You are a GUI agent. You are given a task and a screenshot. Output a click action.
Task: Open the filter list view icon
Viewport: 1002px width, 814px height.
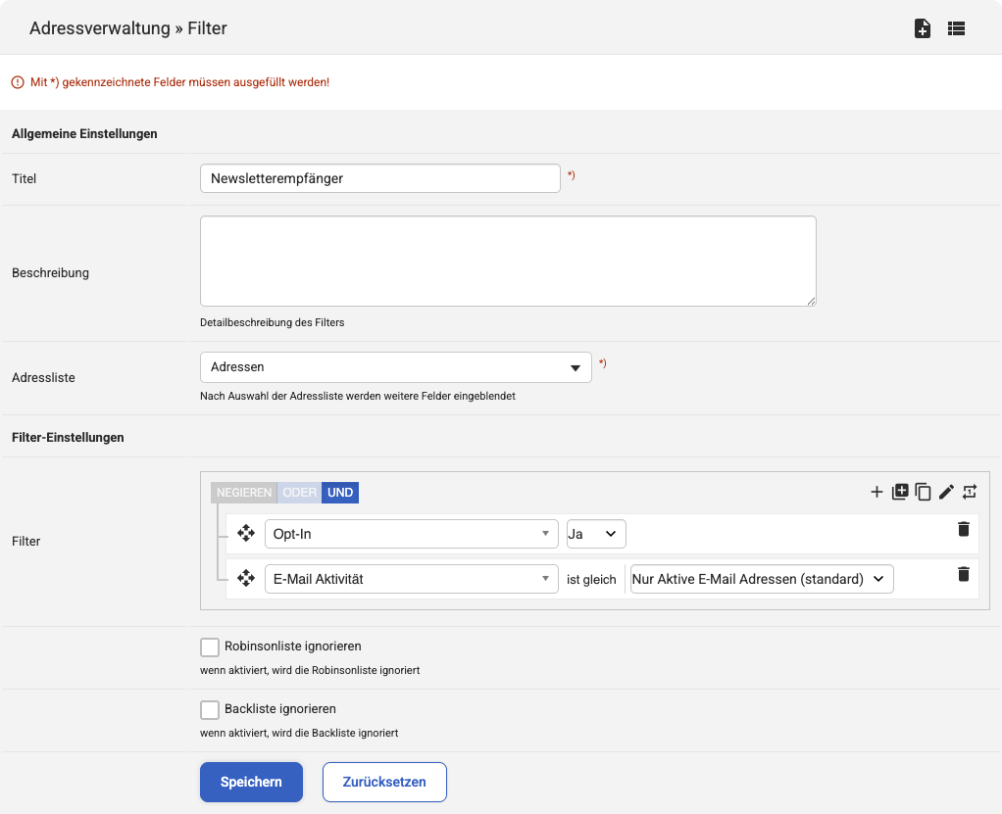[956, 28]
